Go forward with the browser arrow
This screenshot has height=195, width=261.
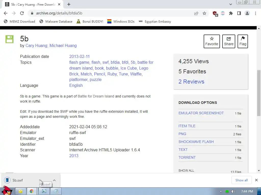(x=14, y=13)
